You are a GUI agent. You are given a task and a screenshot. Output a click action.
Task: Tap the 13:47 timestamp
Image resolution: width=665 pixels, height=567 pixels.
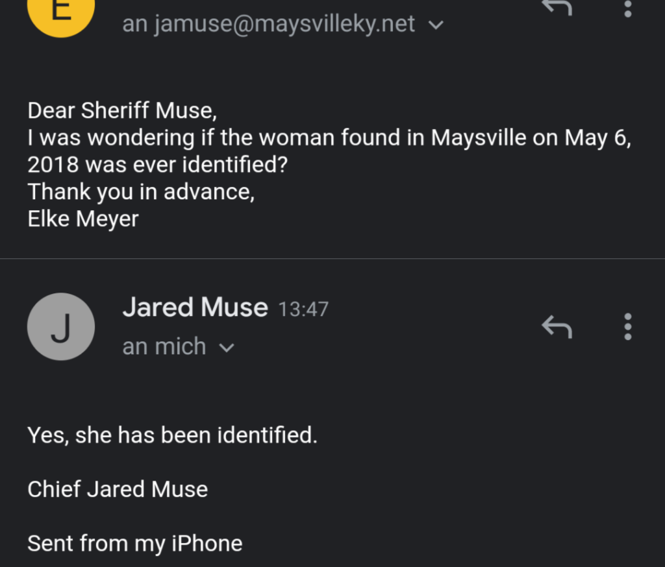[303, 309]
